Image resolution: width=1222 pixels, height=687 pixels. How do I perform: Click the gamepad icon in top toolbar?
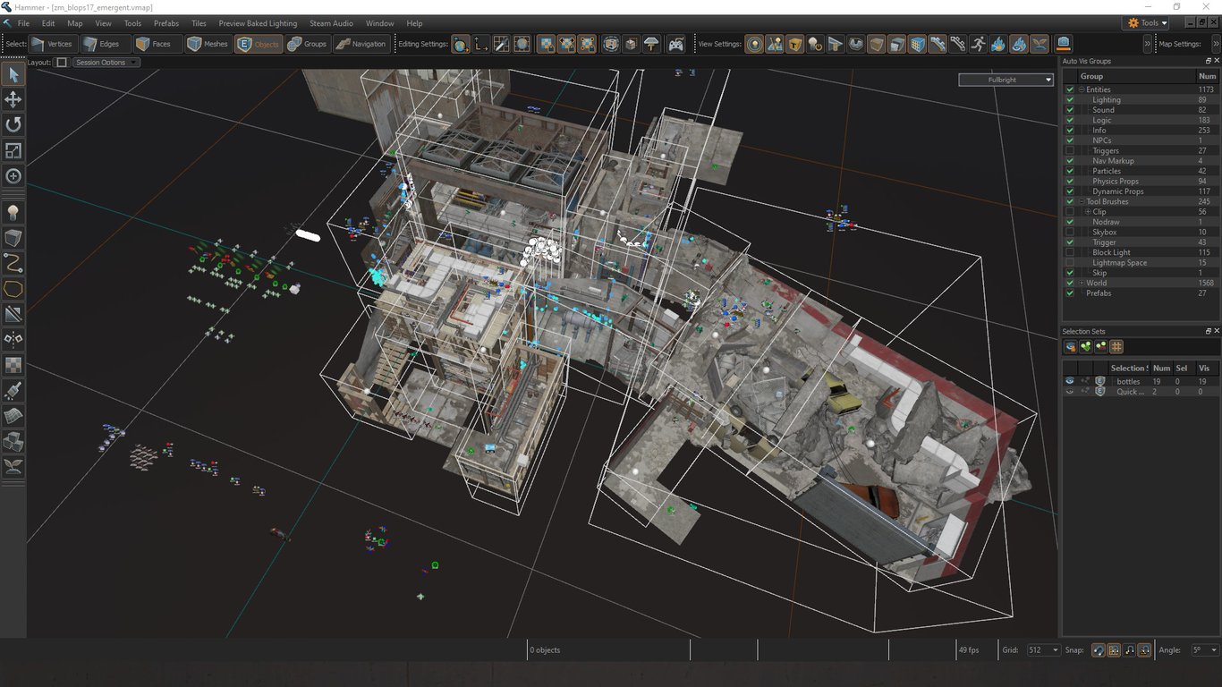coord(676,44)
